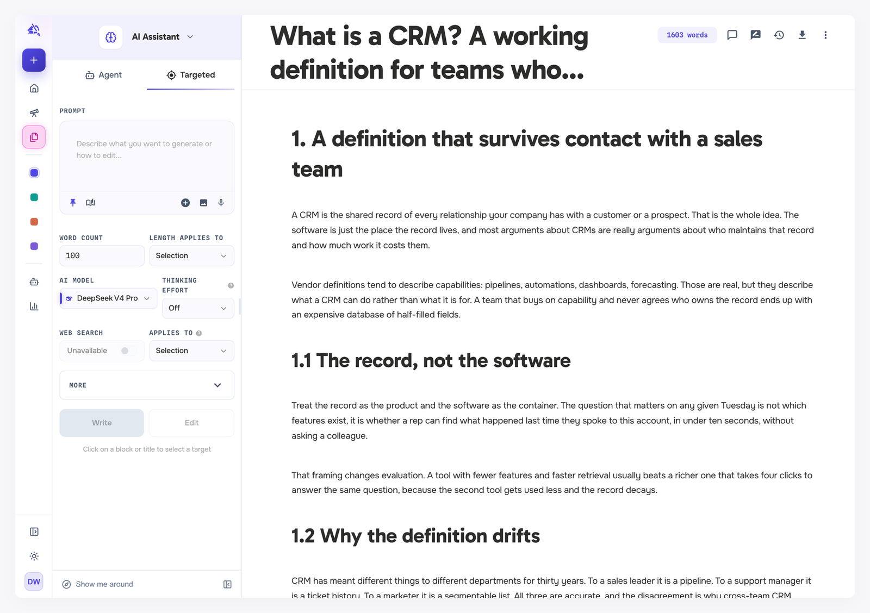Click the Thinking Effort help icon
This screenshot has width=870, height=613.
[231, 285]
